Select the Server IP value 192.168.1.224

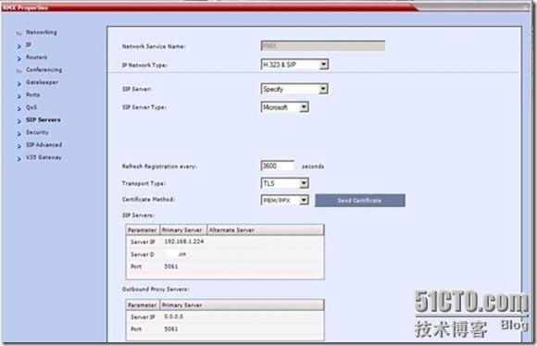(x=184, y=241)
